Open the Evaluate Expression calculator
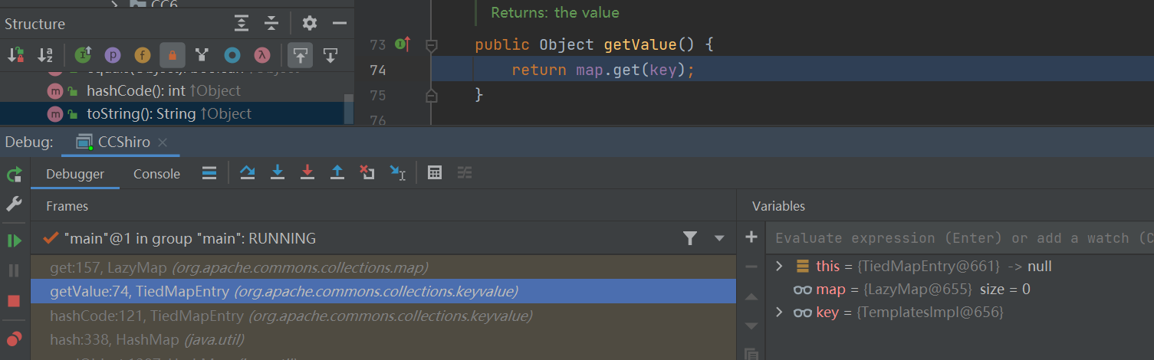 coord(435,173)
